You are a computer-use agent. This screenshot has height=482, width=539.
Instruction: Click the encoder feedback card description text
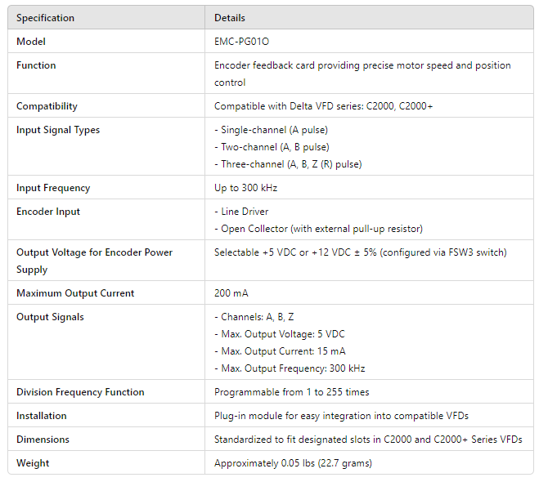tap(362, 66)
